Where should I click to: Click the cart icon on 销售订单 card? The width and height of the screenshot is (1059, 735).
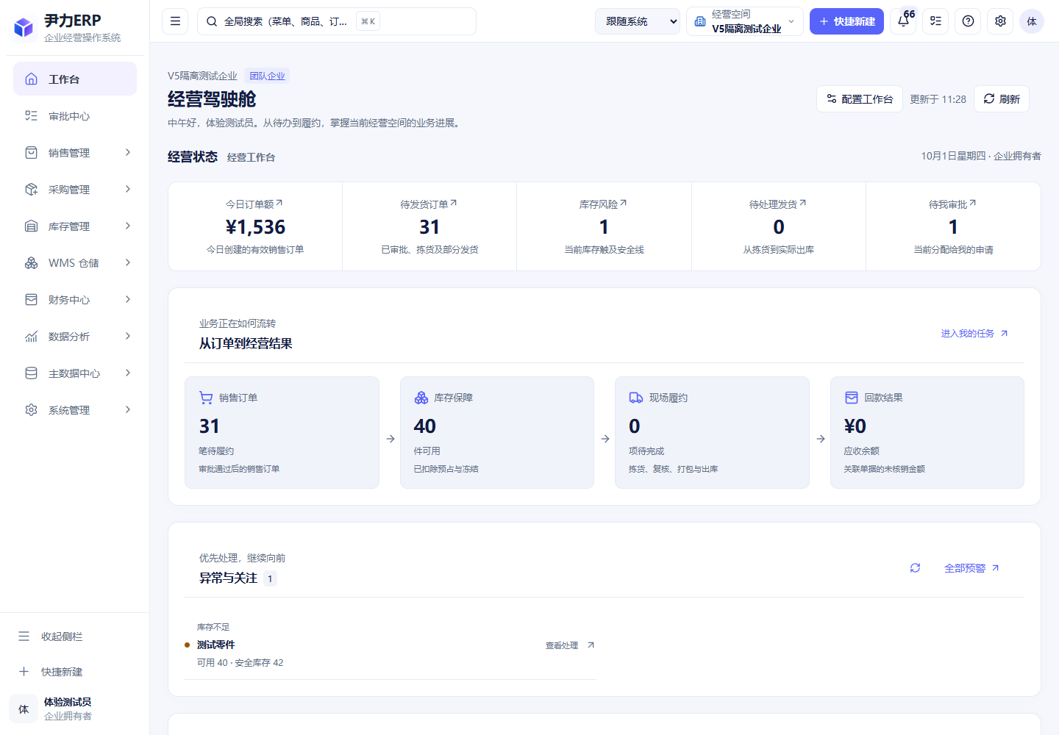point(206,398)
